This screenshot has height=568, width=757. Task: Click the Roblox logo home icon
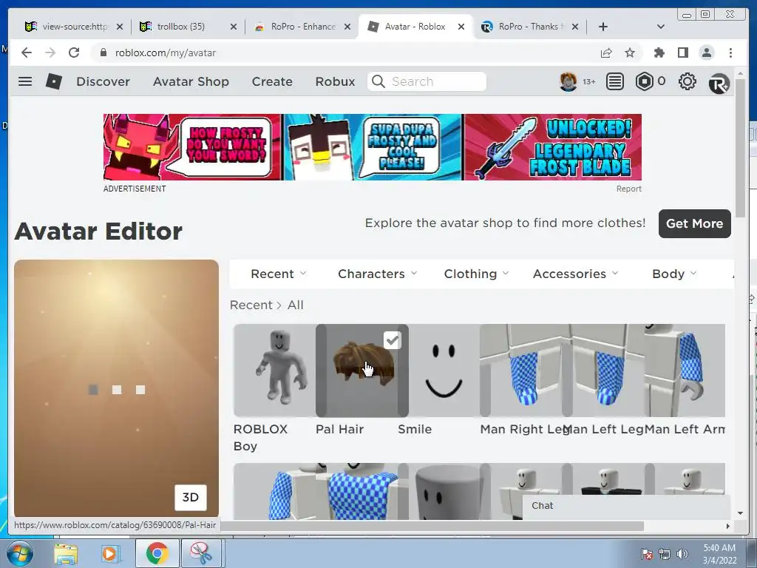point(53,81)
